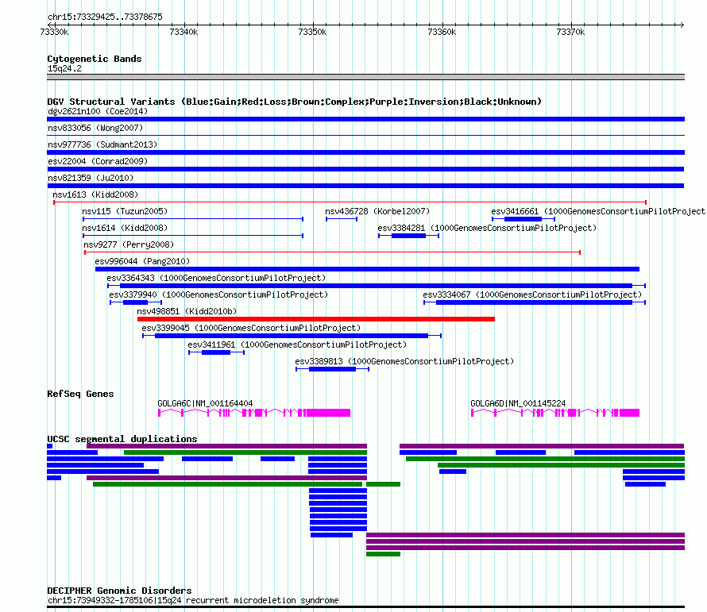Screen dimensions: 707x612
Task: Click the dgv2621n100 (Coe2014) variant bar
Action: (365, 119)
